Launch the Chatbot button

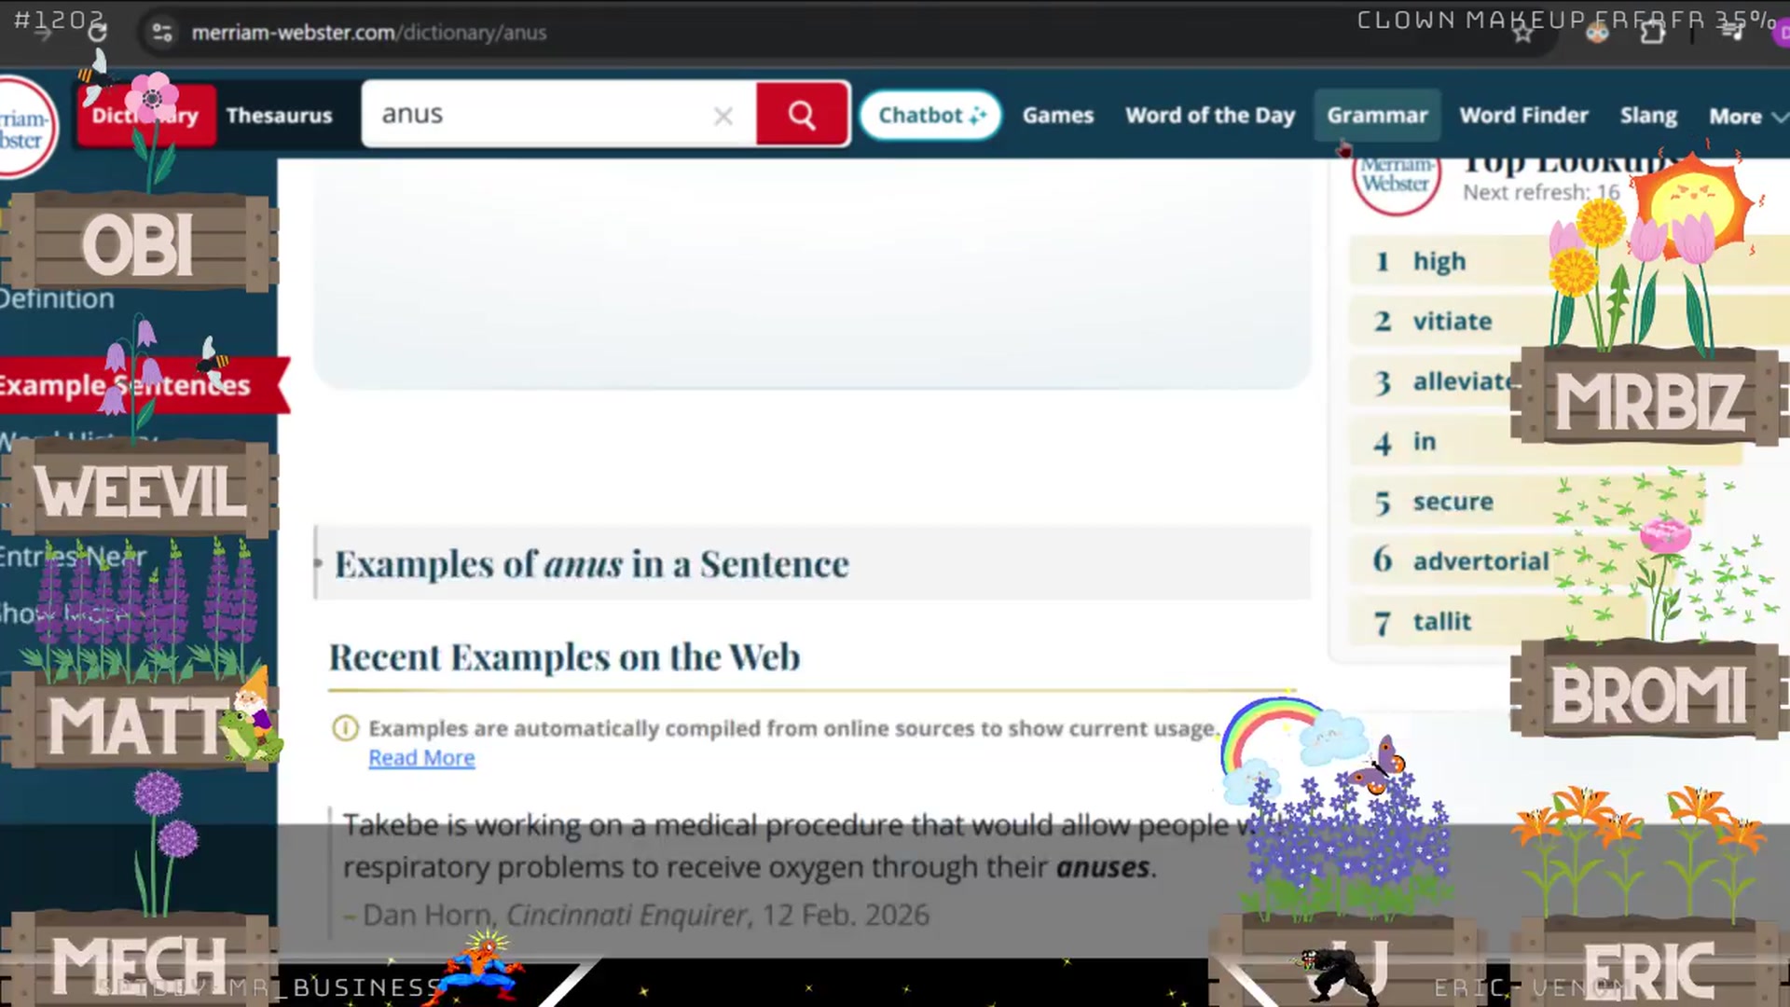tap(930, 116)
